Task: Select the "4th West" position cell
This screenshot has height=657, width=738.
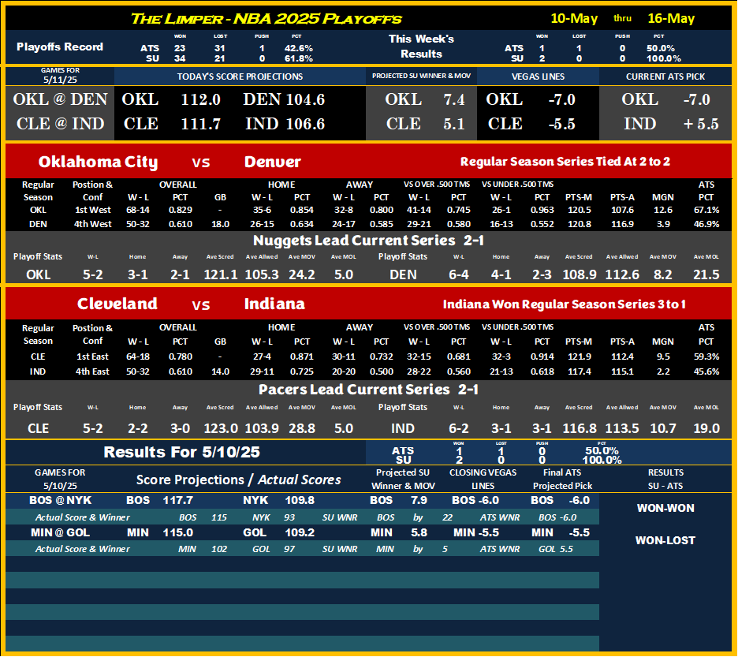Action: [92, 224]
